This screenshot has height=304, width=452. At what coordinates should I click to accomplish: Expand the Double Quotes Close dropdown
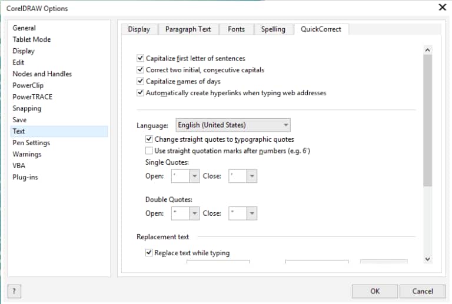(251, 213)
